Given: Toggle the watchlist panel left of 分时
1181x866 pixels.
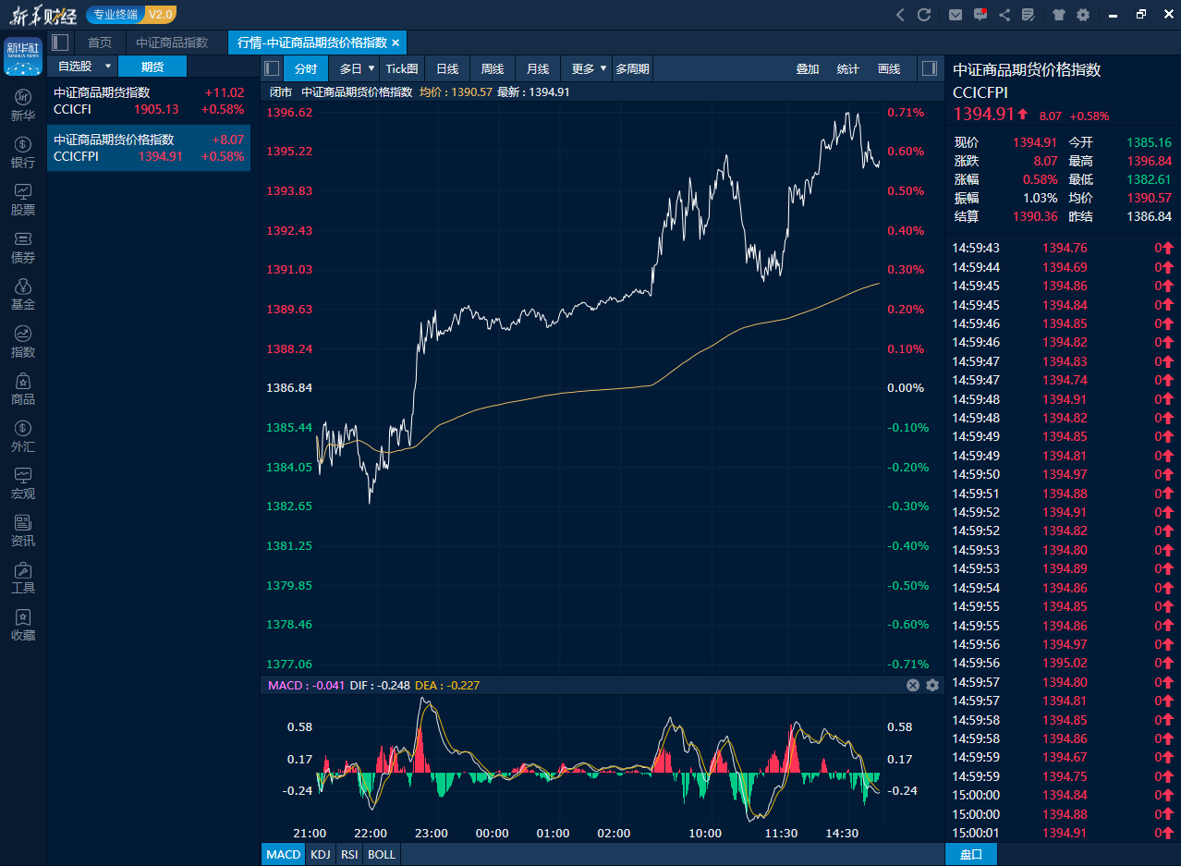Looking at the screenshot, I should tap(272, 68).
